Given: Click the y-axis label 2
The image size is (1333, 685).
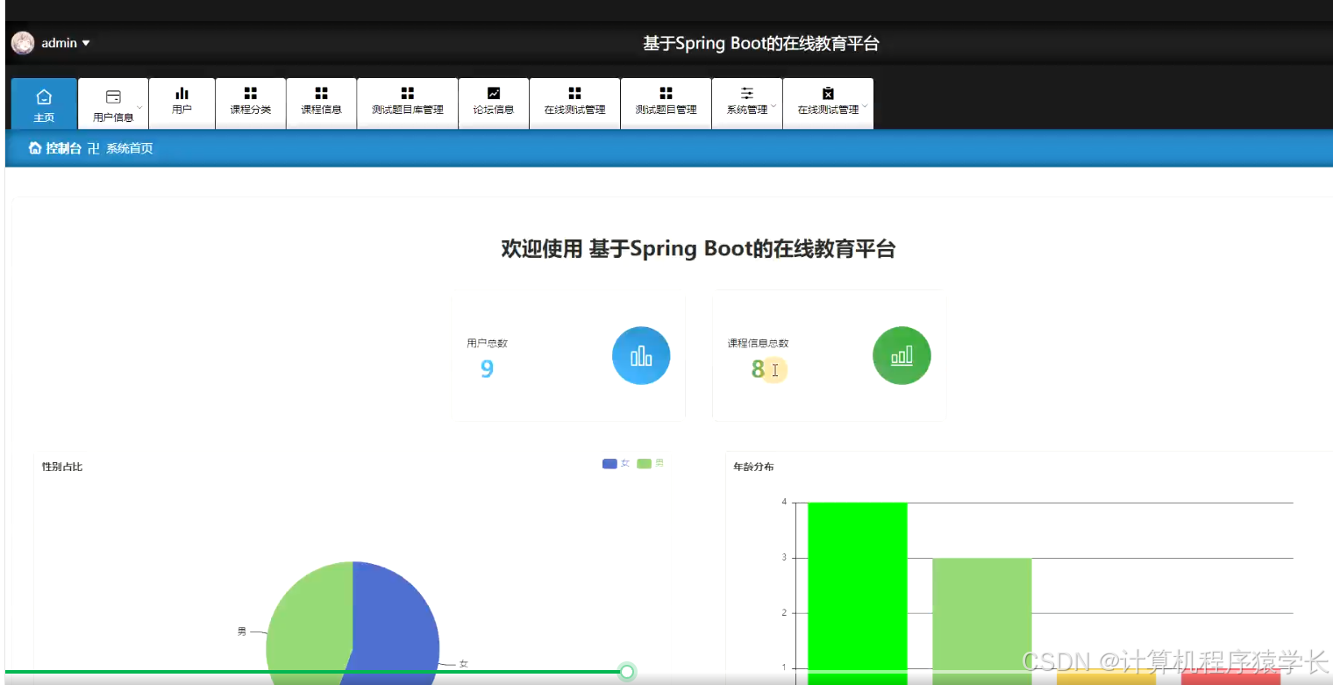Looking at the screenshot, I should pyautogui.click(x=784, y=612).
